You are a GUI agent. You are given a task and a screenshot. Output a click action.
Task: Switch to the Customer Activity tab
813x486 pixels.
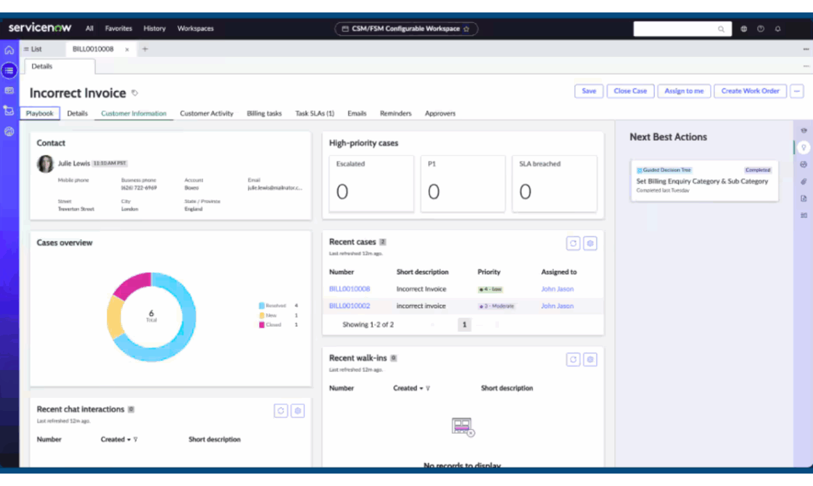[x=206, y=113]
